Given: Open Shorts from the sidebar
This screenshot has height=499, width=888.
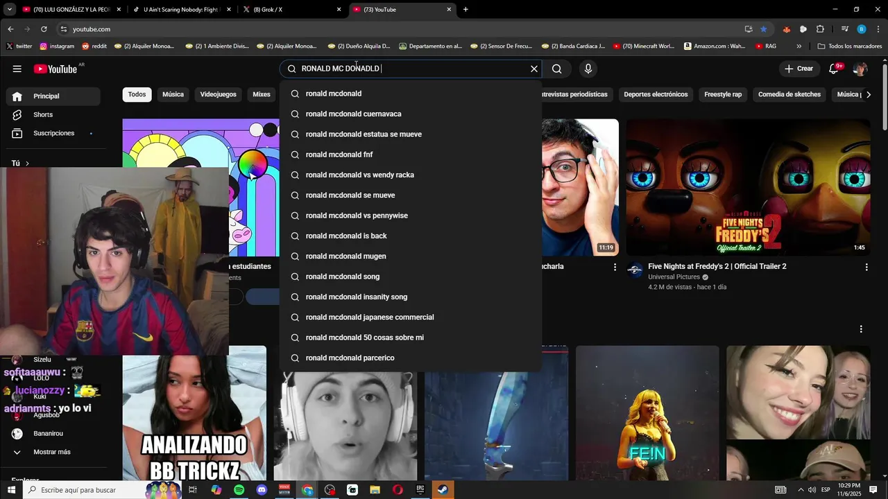Looking at the screenshot, I should click(x=53, y=114).
